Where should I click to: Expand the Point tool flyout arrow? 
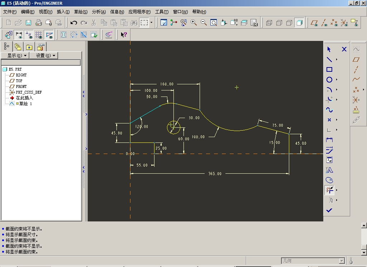pyautogui.click(x=337, y=120)
